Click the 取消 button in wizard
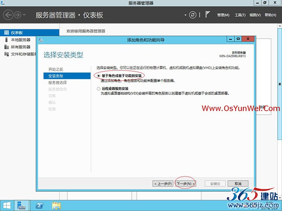 (238, 184)
